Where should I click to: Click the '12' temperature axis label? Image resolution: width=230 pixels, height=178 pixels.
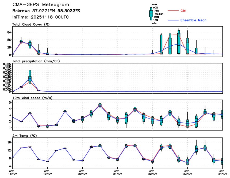click(9, 150)
